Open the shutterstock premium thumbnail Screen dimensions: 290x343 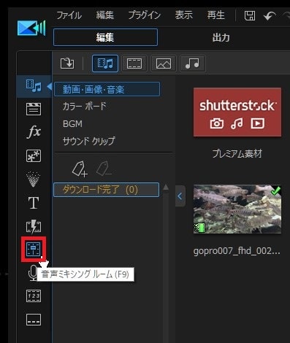pos(237,112)
